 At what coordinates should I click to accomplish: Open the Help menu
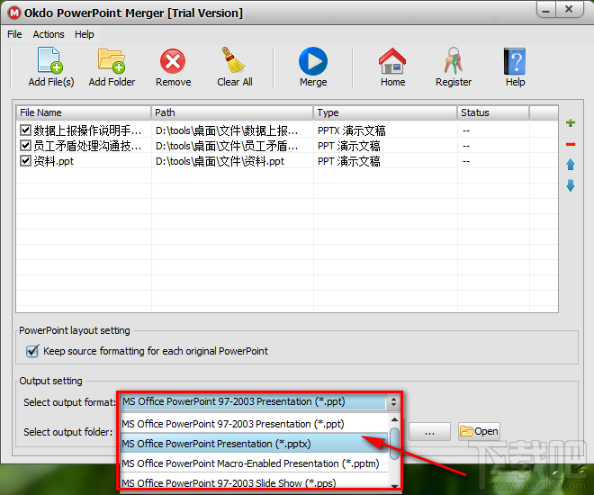(84, 34)
